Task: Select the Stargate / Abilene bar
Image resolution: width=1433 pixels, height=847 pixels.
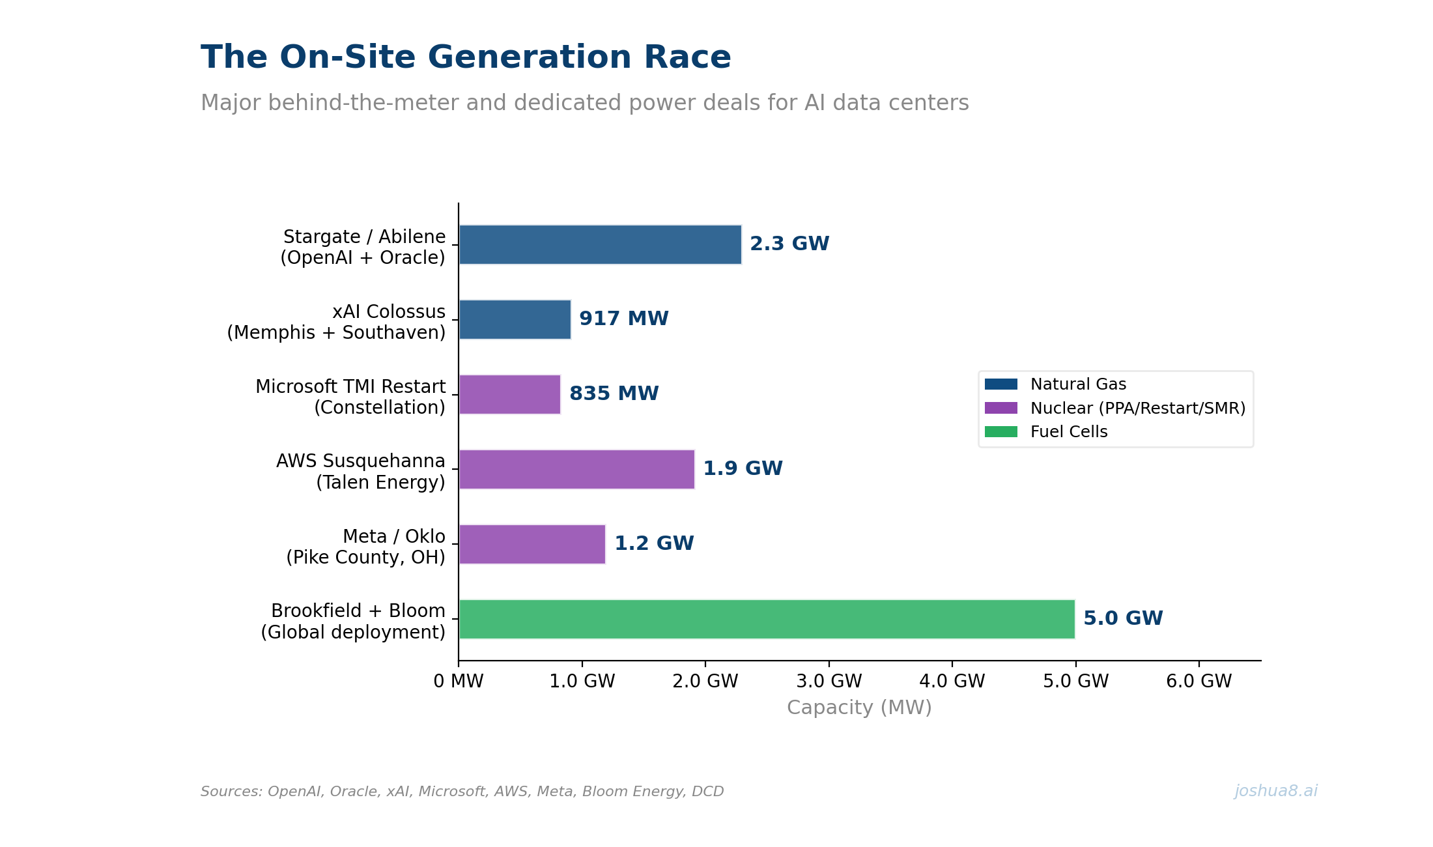Action: tap(600, 244)
